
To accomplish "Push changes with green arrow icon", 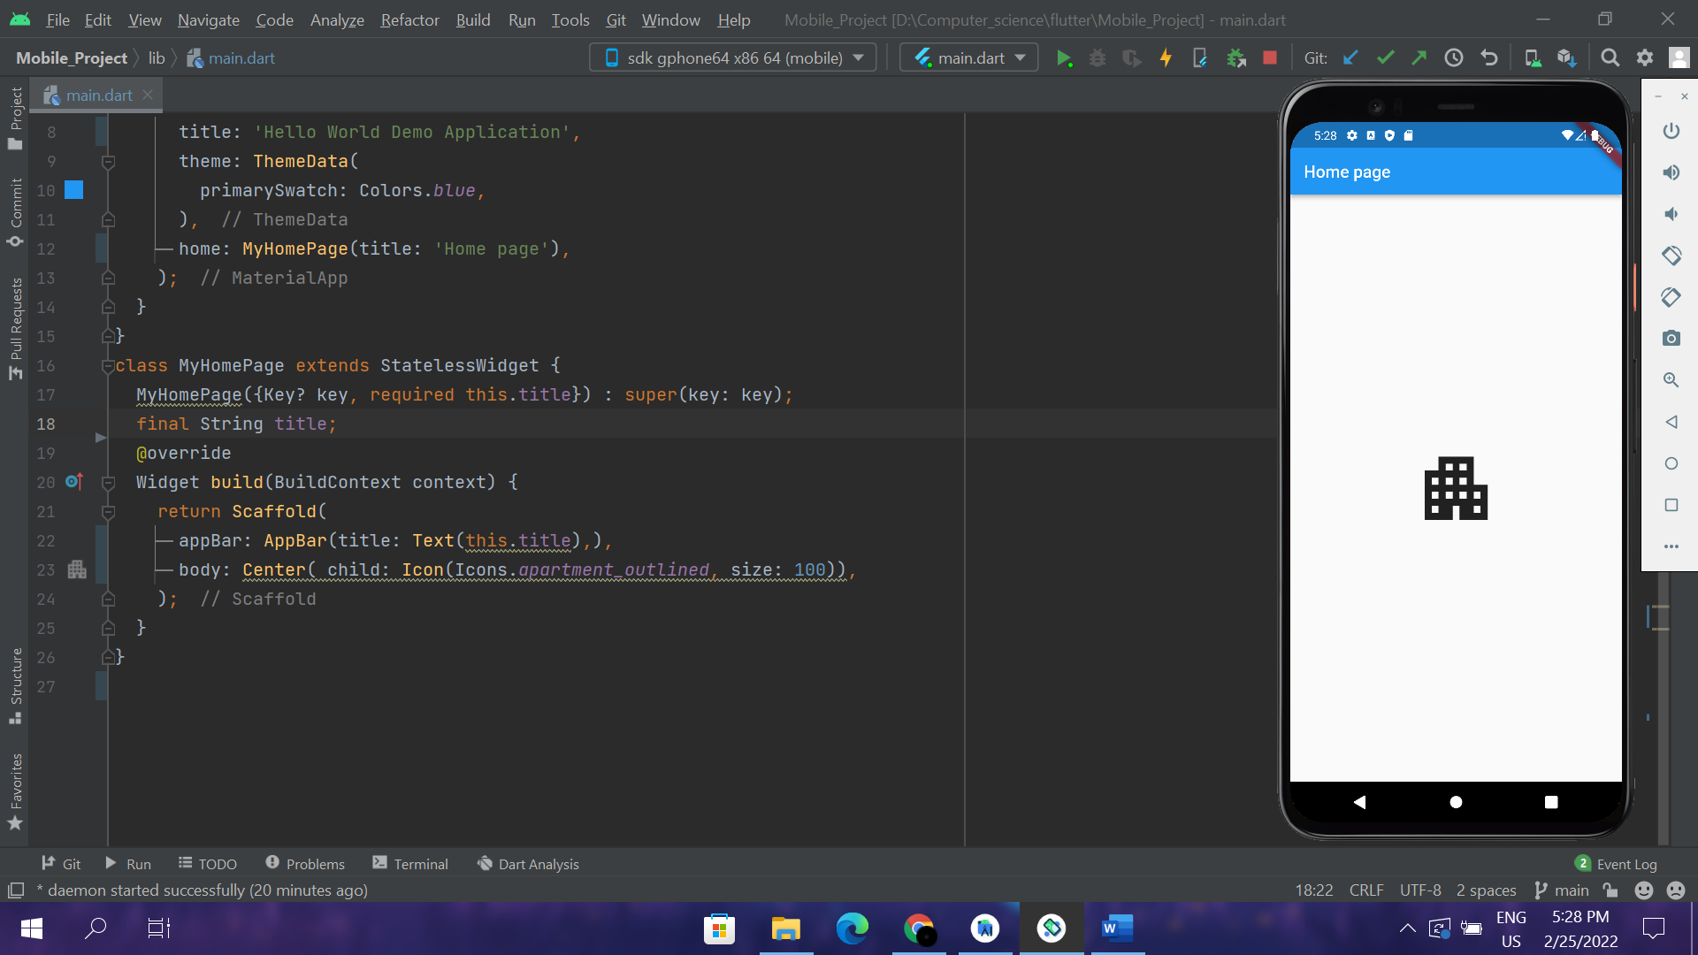I will pyautogui.click(x=1419, y=58).
